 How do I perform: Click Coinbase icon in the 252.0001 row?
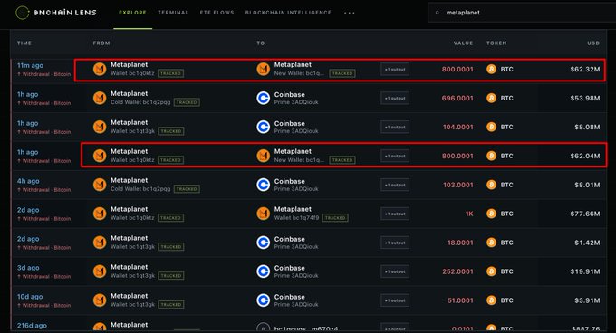[x=264, y=271]
